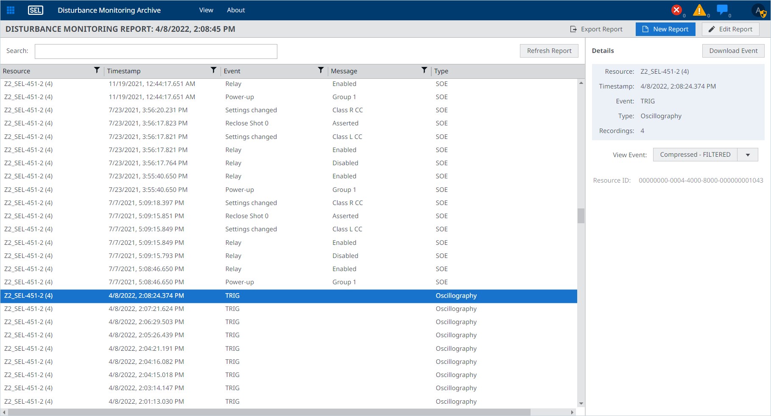Open the View menu
The width and height of the screenshot is (771, 416).
[x=206, y=10]
